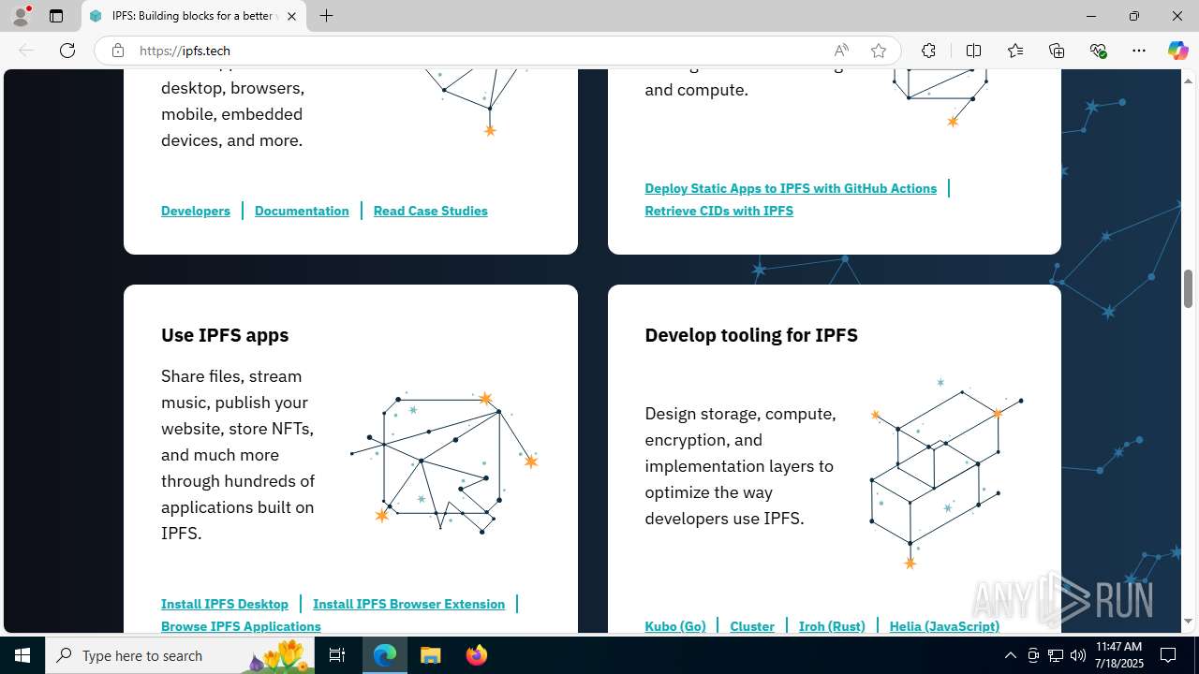
Task: Click the scrollbar down arrow
Action: pyautogui.click(x=1188, y=621)
